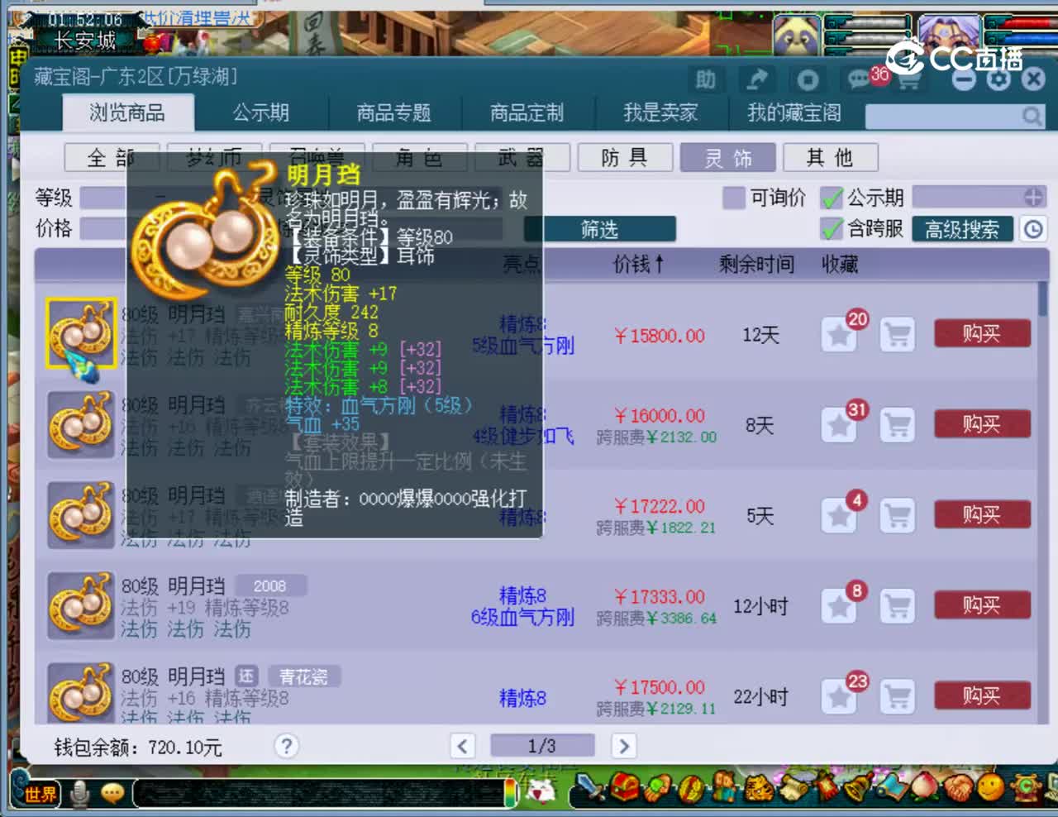The height and width of the screenshot is (817, 1058).
Task: Favorite the ¥16000.00 listing star
Action: coord(839,425)
